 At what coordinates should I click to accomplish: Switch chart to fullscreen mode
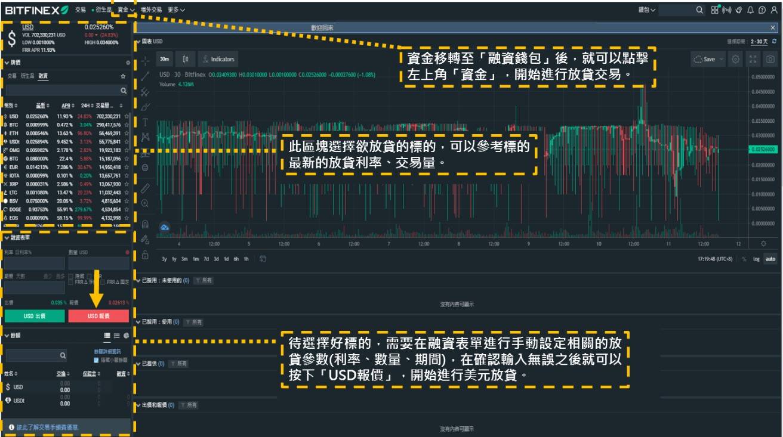point(753,59)
